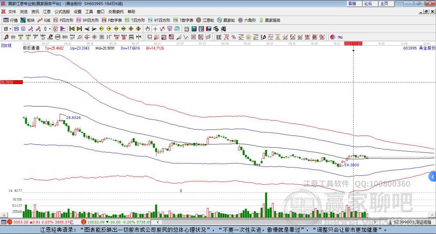Select the percent sign retracement tool
This screenshot has width=436, height=234.
pos(234,37)
